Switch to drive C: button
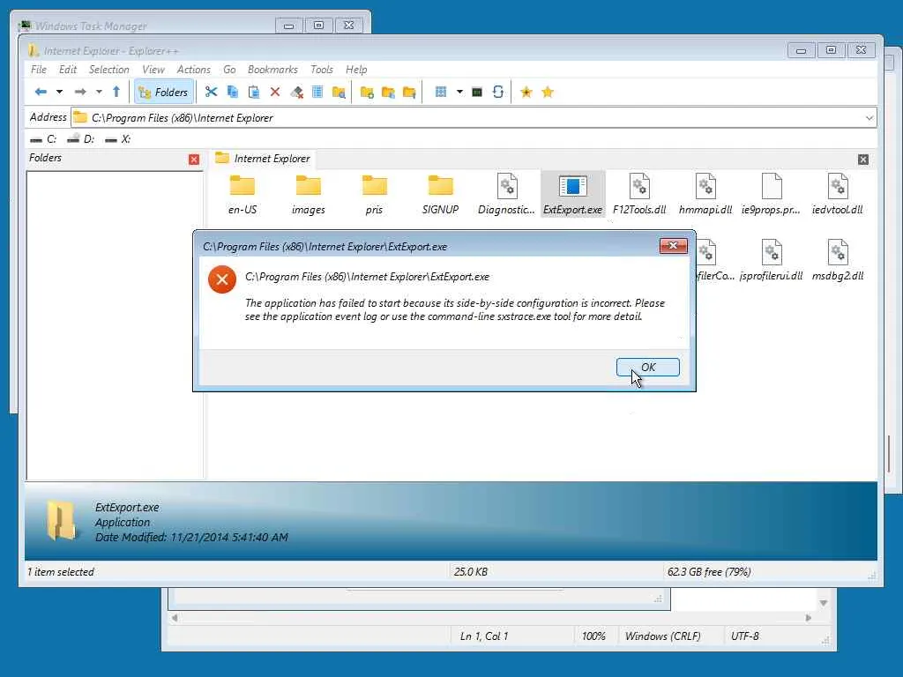The height and width of the screenshot is (677, 903). tap(43, 138)
